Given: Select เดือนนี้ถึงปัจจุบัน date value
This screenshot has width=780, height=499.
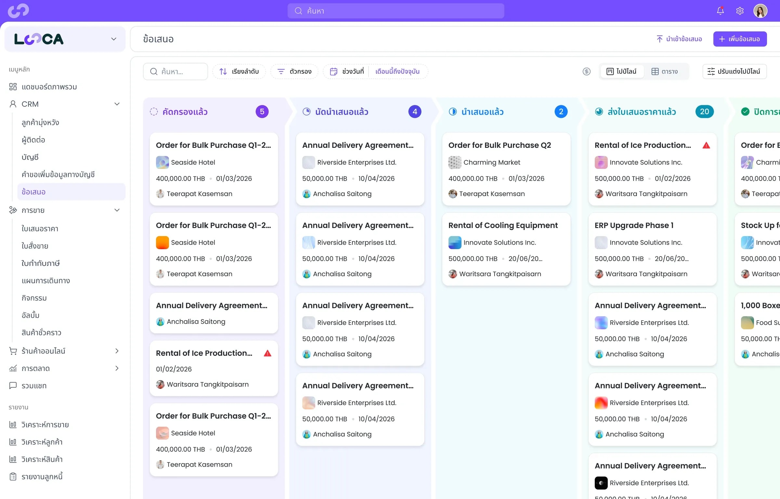Looking at the screenshot, I should coord(397,71).
